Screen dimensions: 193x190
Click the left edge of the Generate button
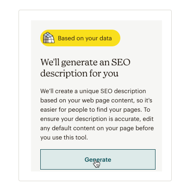[x=42, y=159]
